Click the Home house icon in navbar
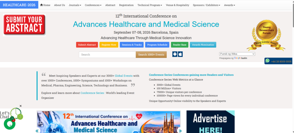294x133 pixels. [41, 5]
